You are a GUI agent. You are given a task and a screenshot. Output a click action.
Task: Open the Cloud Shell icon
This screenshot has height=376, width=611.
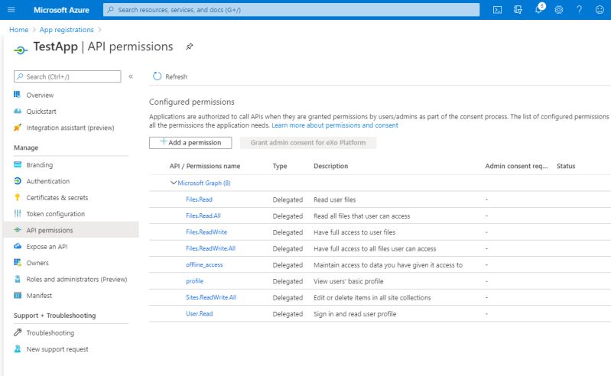tap(497, 10)
